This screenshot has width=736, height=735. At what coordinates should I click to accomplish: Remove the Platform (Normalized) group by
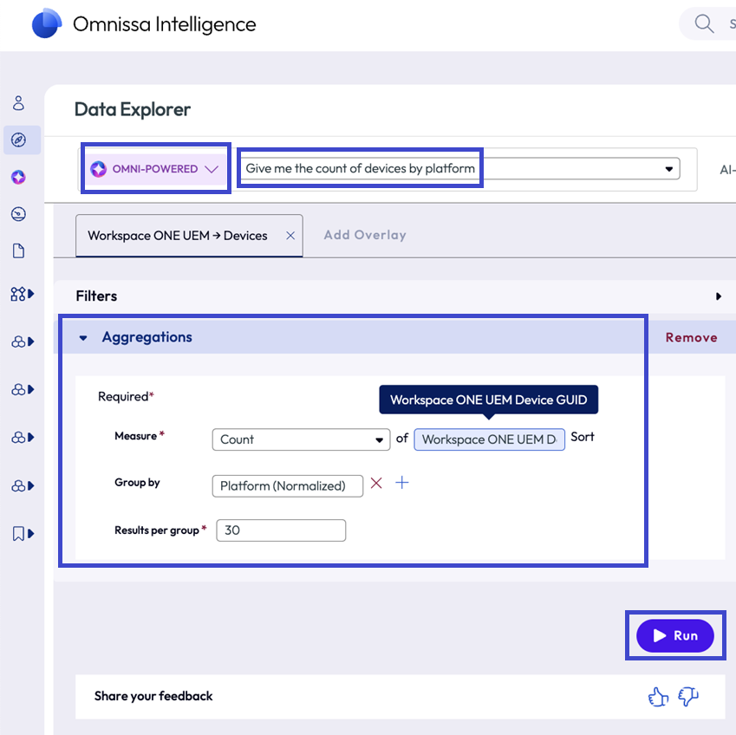pos(376,483)
